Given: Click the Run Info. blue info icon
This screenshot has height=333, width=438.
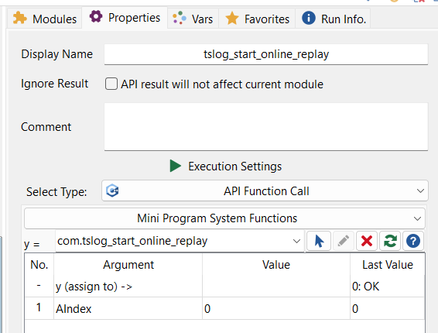Looking at the screenshot, I should [x=309, y=18].
